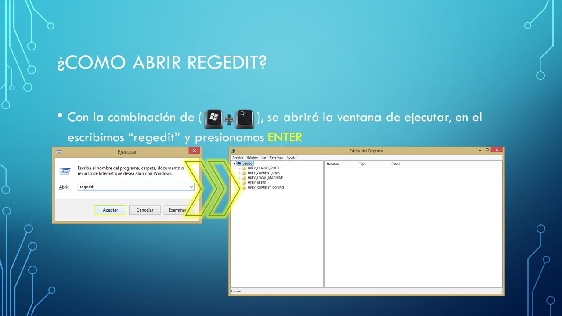Click the R key image on slide

pos(245,118)
